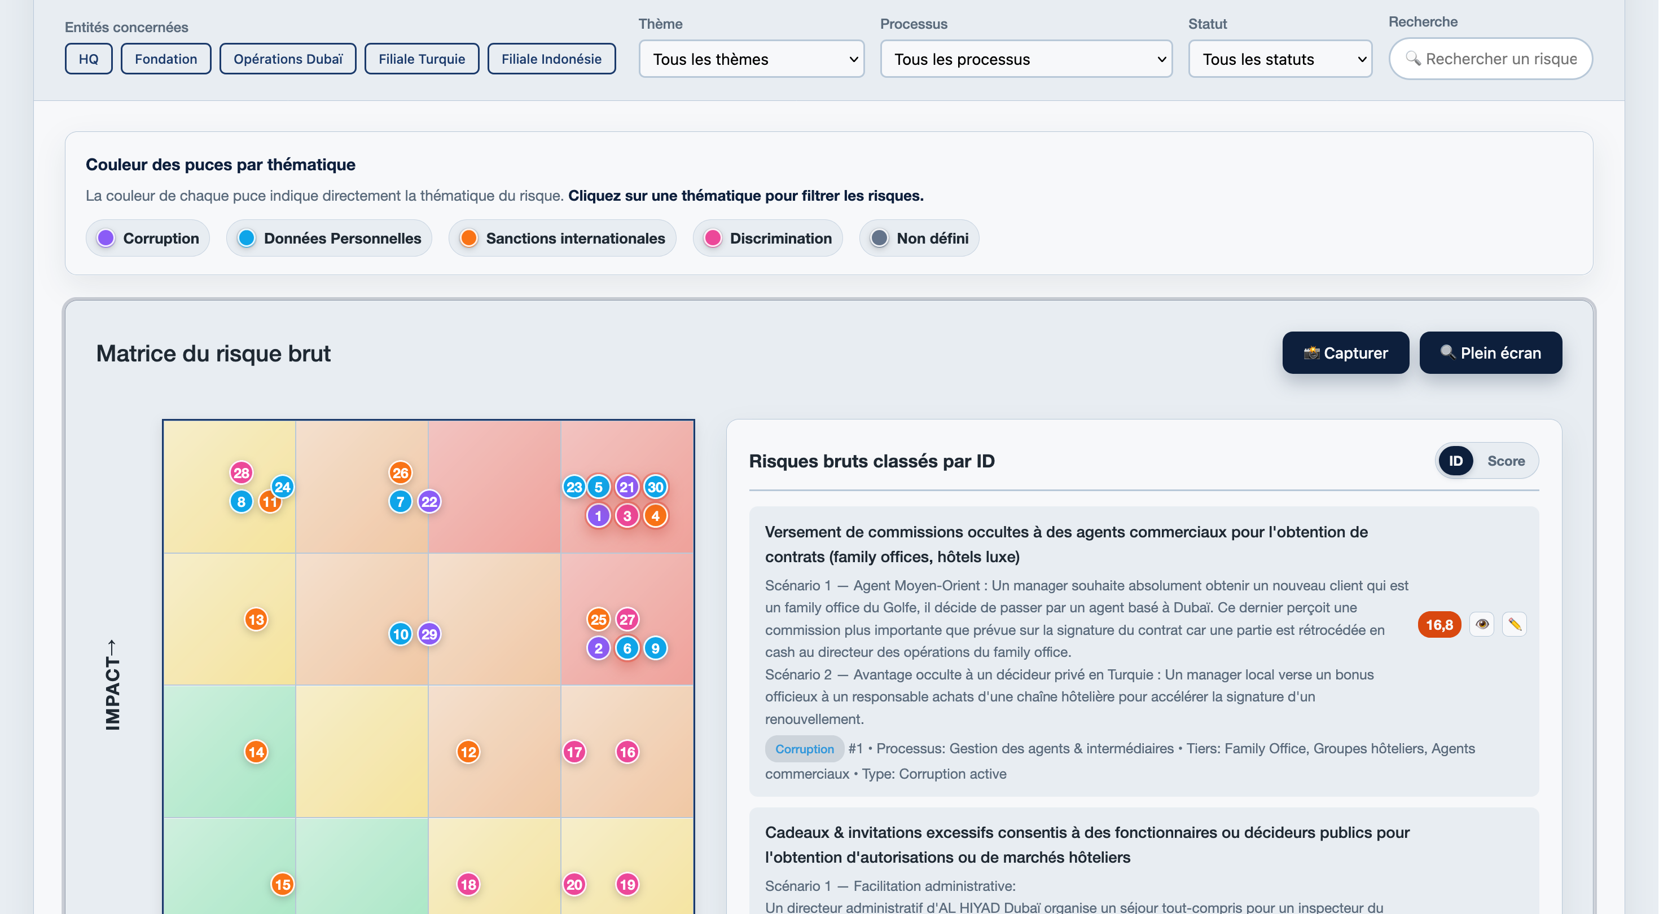Click pink risk bubble 3
The width and height of the screenshot is (1659, 914).
(627, 515)
